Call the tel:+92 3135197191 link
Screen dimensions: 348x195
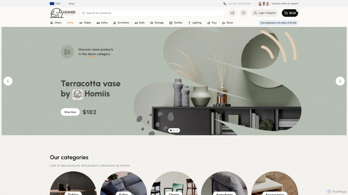click(x=239, y=4)
